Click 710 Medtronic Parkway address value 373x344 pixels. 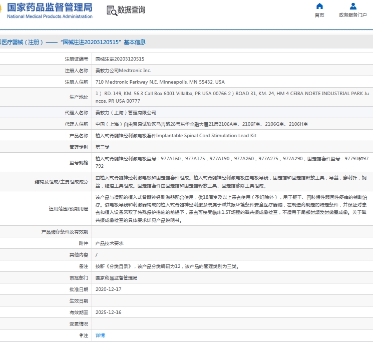point(160,82)
